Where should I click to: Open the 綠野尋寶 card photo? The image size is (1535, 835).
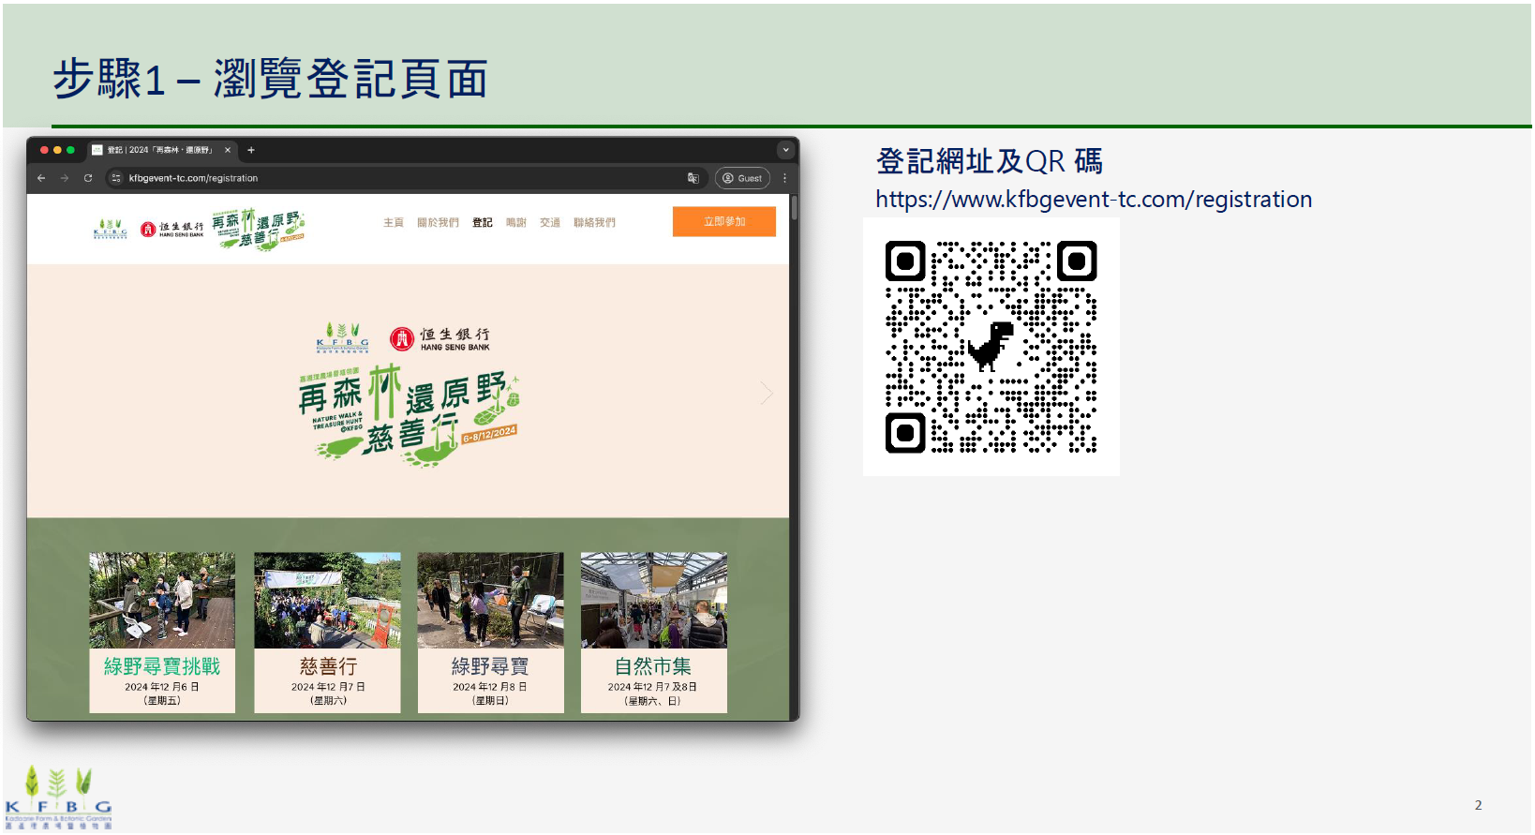click(491, 601)
